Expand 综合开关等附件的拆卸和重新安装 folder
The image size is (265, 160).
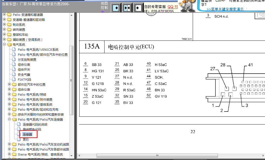[9, 114]
